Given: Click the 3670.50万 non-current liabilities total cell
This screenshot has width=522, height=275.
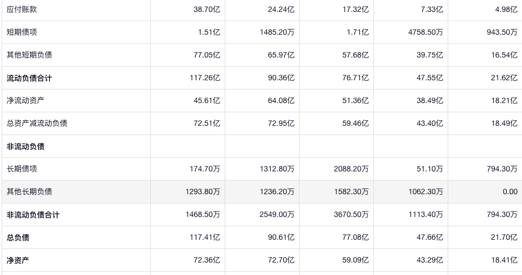Looking at the screenshot, I should [351, 215].
